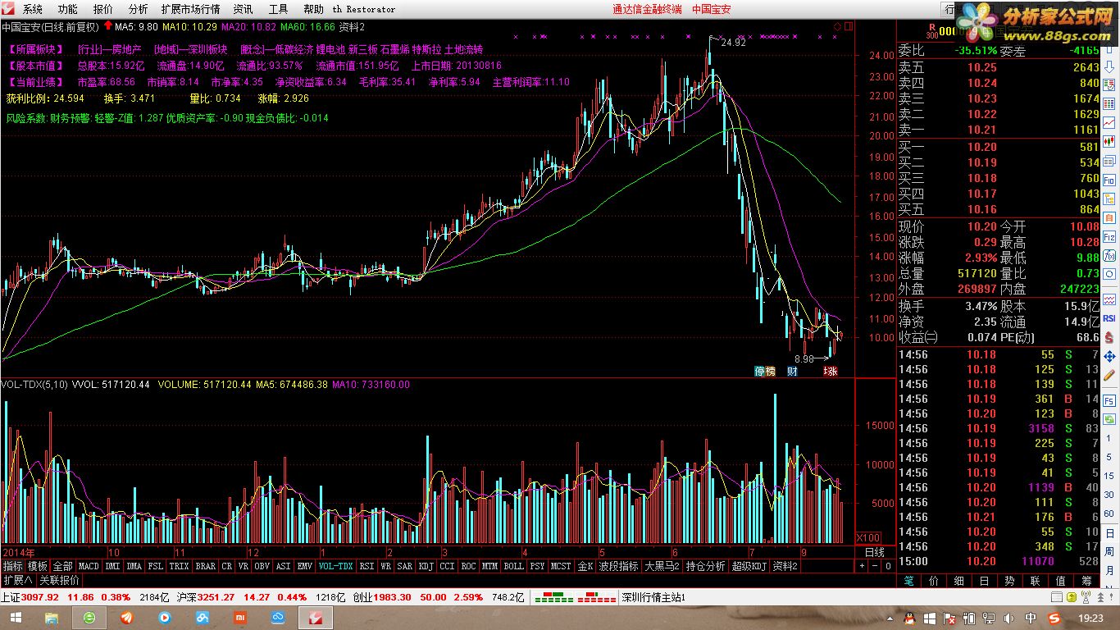
Task: Select the 1-minute period
Action: pos(1109,438)
